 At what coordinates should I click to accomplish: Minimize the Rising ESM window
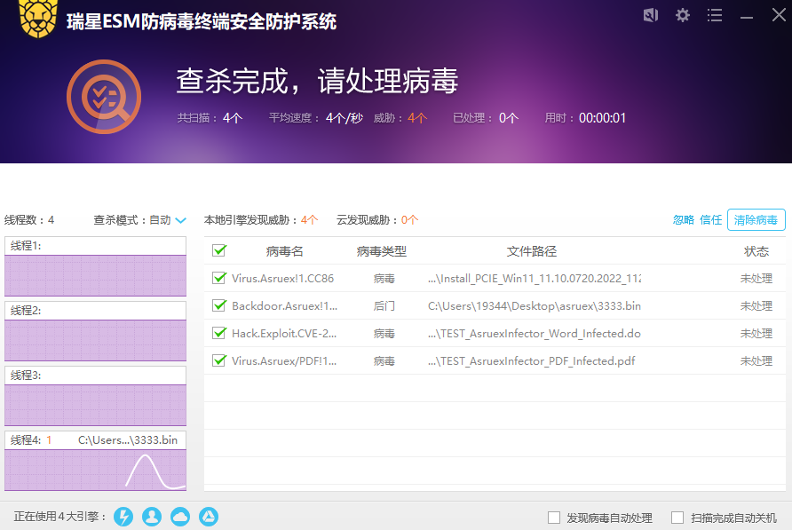tap(747, 17)
